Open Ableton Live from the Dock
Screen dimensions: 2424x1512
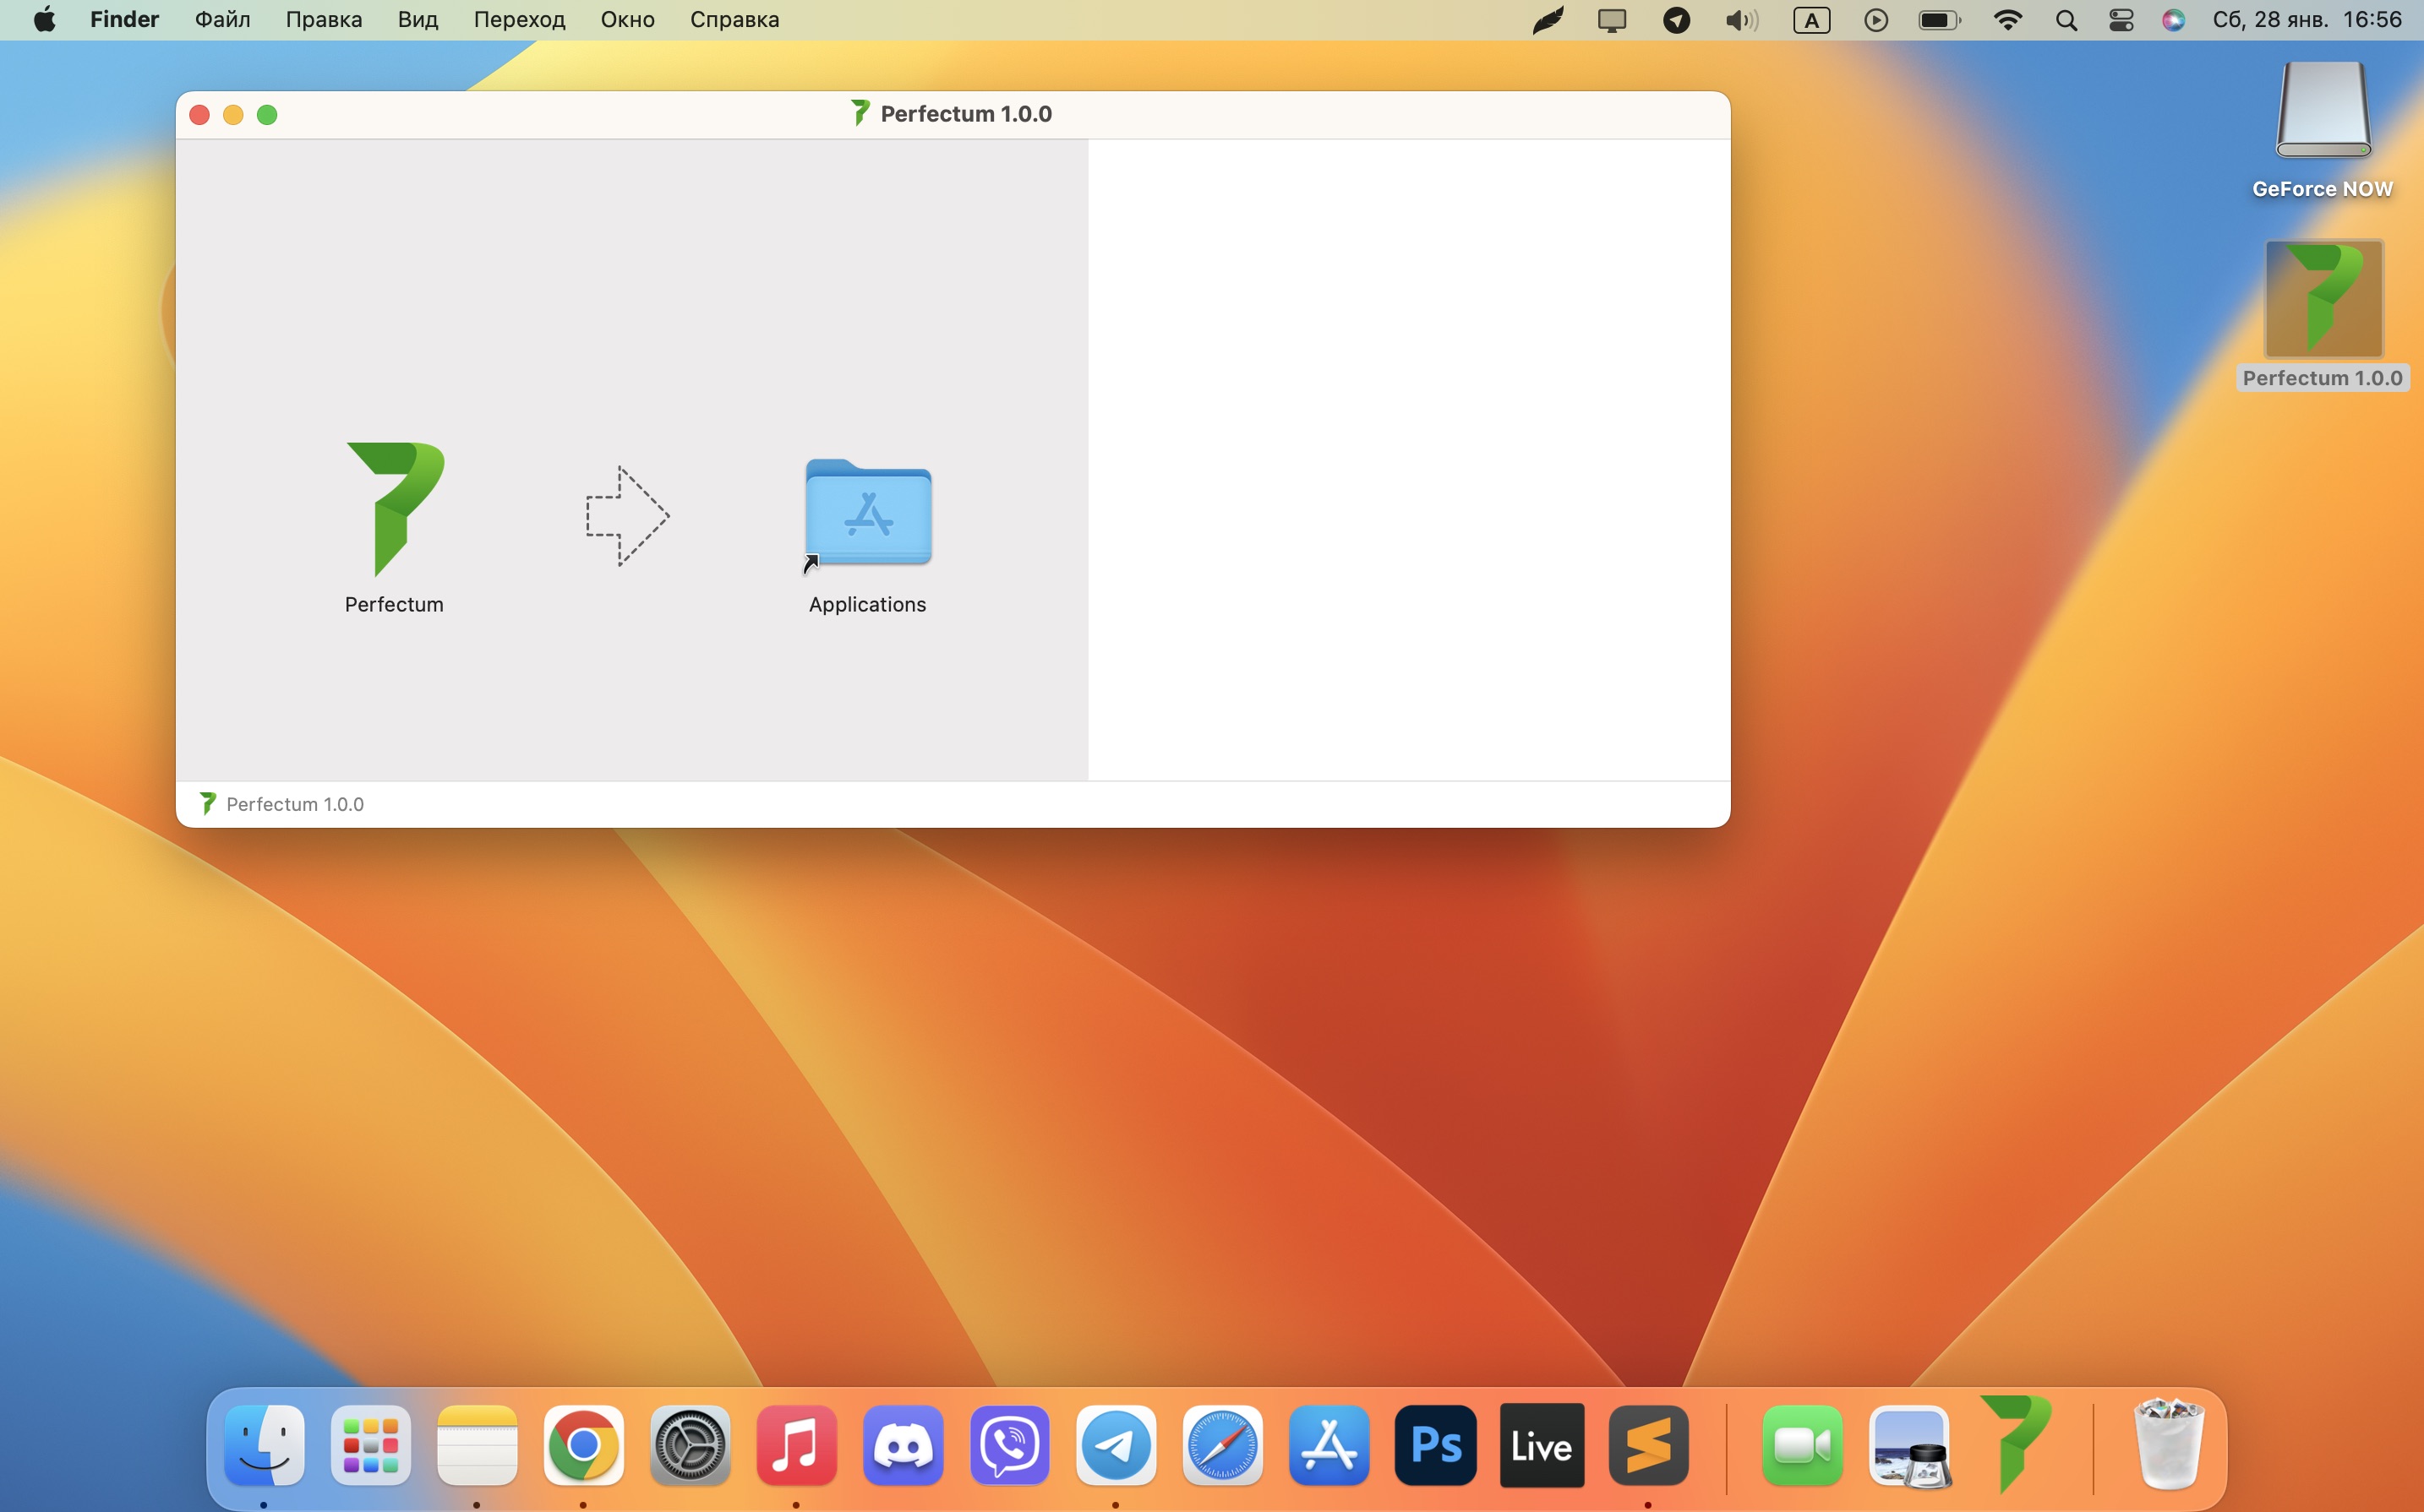pyautogui.click(x=1541, y=1445)
